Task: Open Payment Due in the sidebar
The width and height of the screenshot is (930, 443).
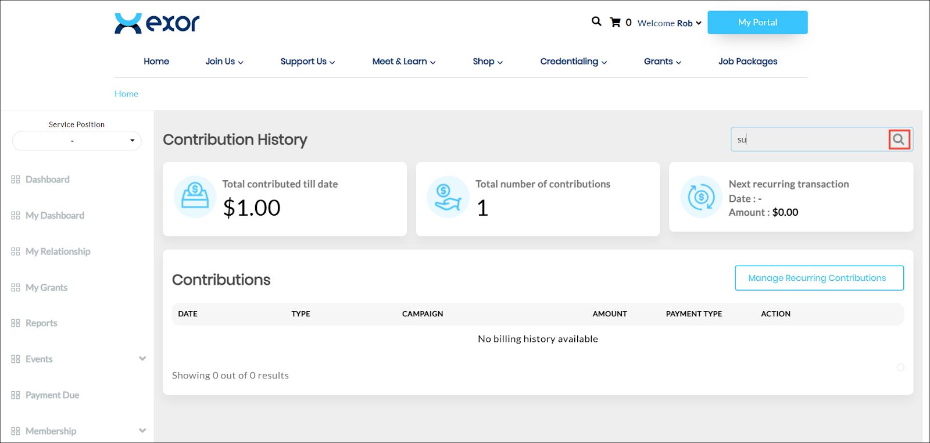Action: coord(52,395)
